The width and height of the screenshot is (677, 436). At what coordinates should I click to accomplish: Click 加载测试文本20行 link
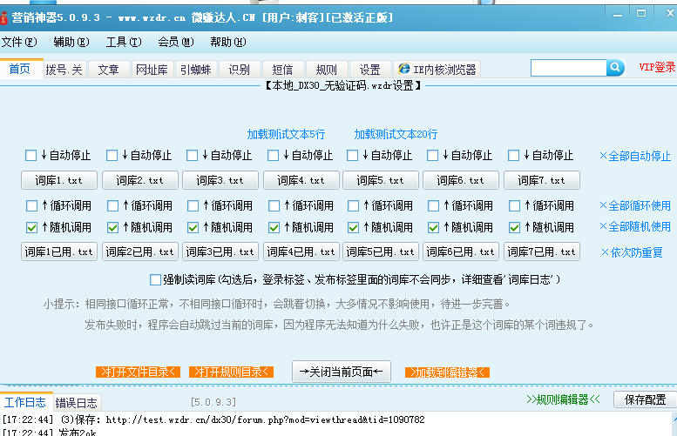[396, 135]
